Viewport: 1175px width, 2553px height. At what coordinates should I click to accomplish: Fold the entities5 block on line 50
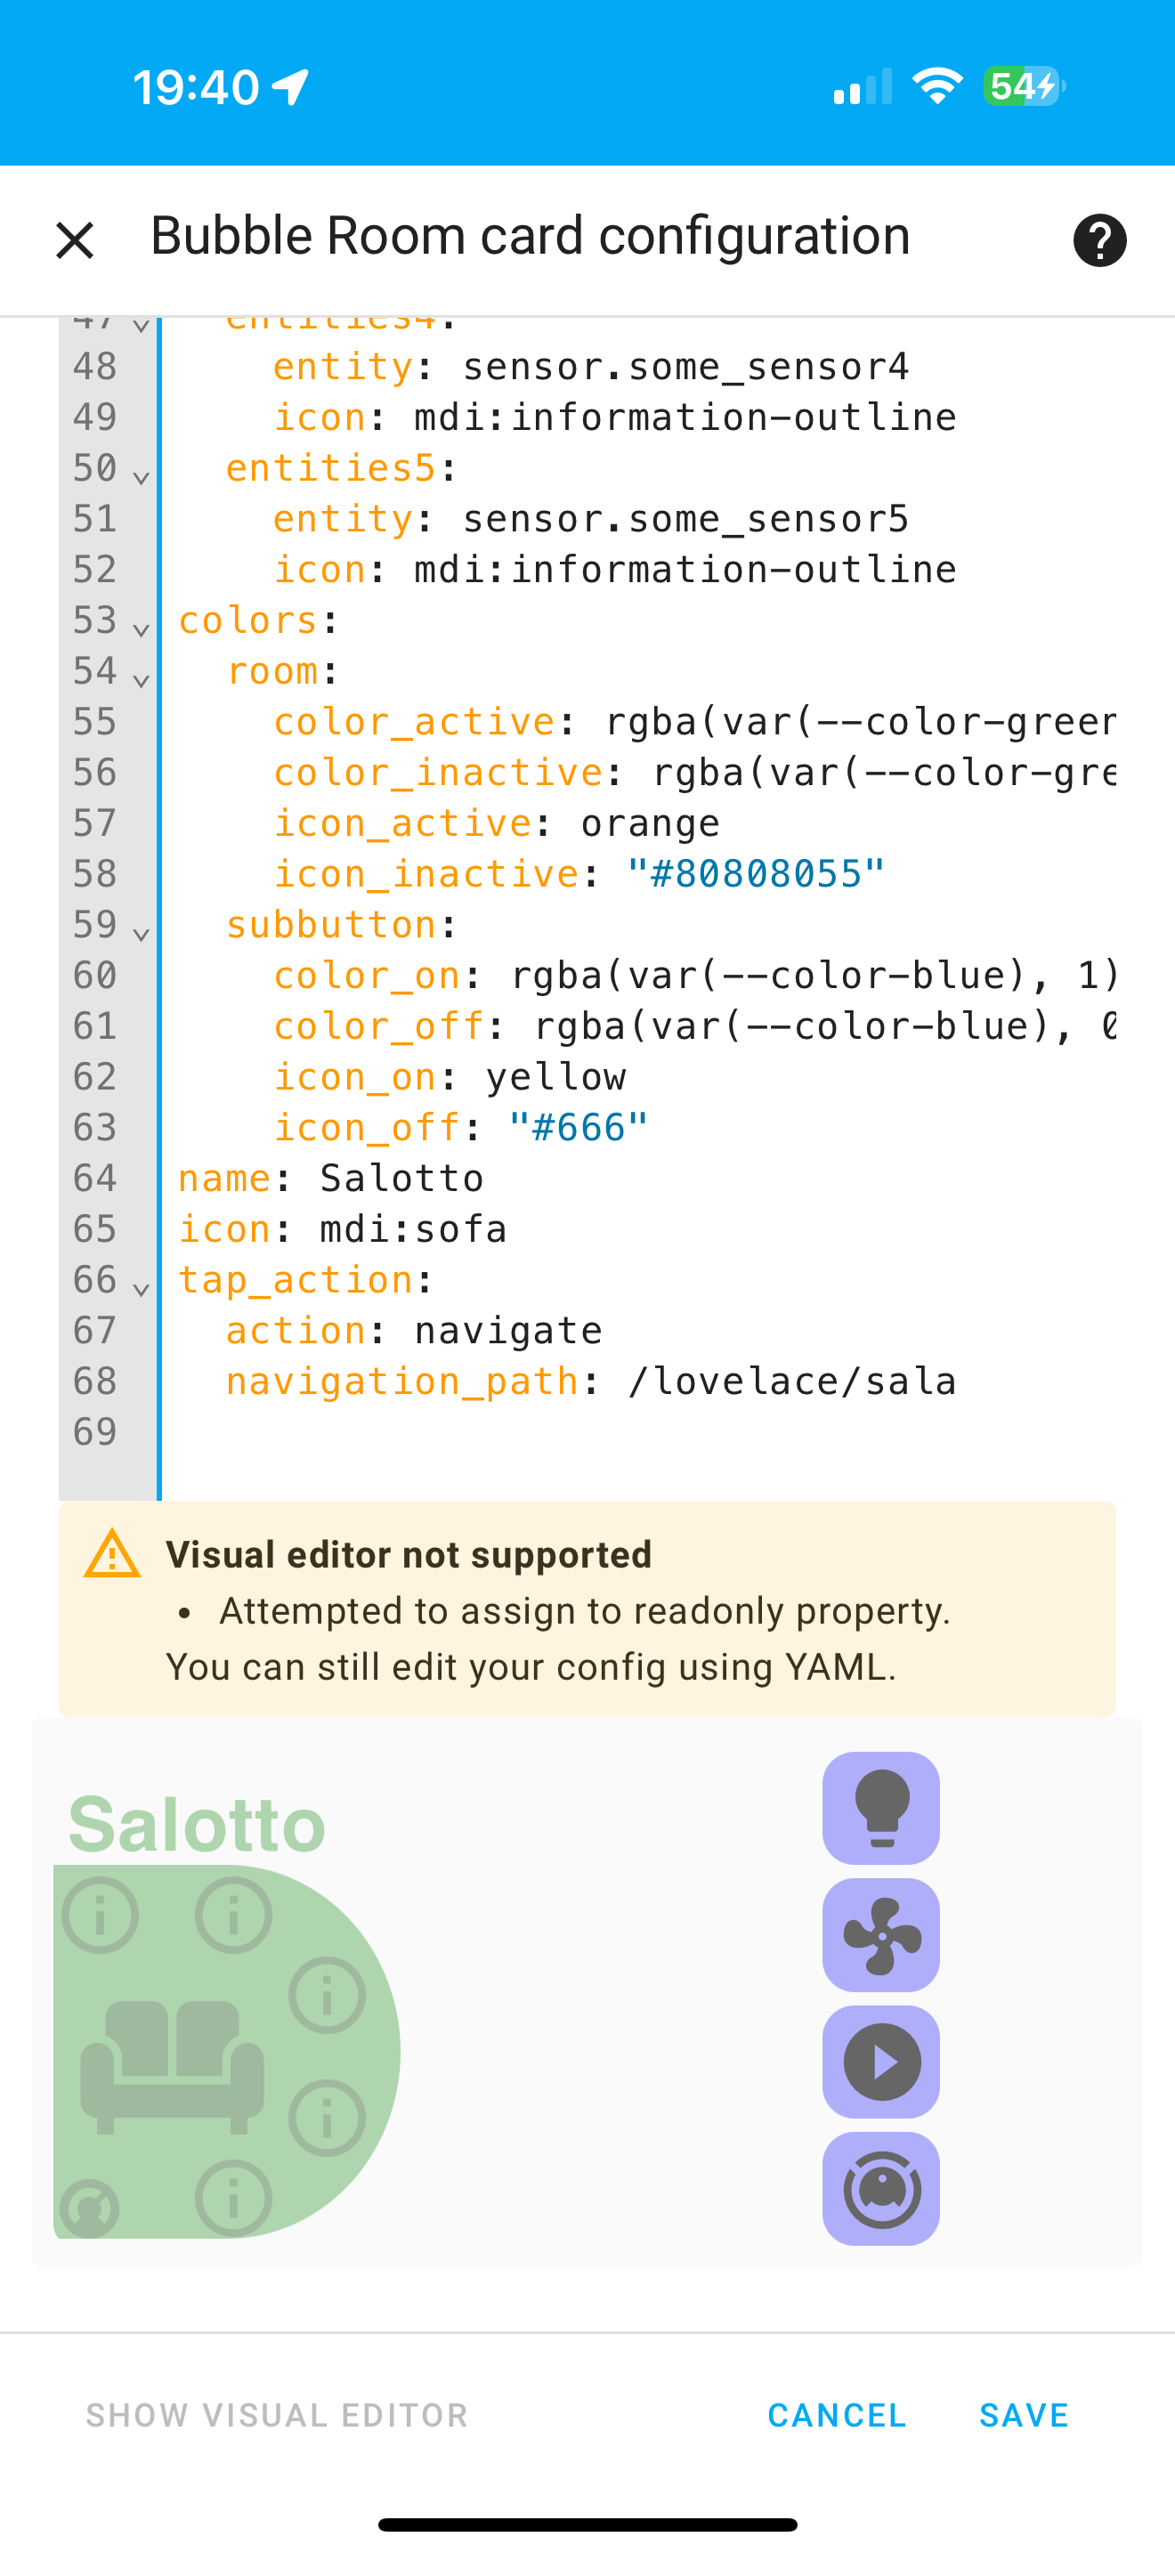tap(141, 475)
